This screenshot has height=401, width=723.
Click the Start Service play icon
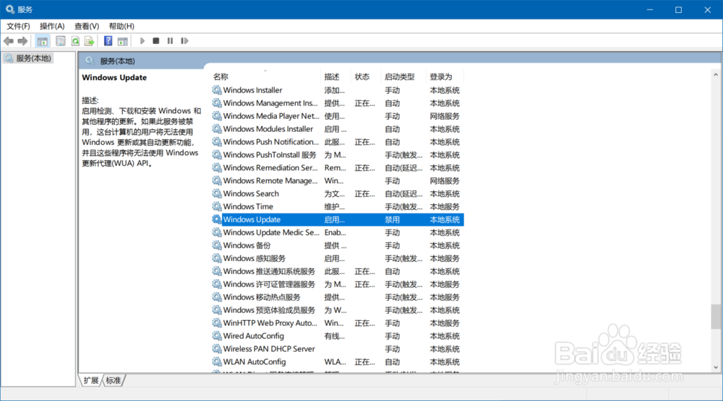pos(142,41)
